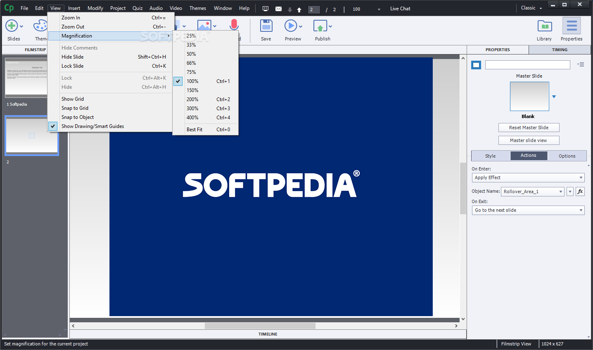
Task: Click the slide type icon in Properties
Action: pyautogui.click(x=476, y=65)
